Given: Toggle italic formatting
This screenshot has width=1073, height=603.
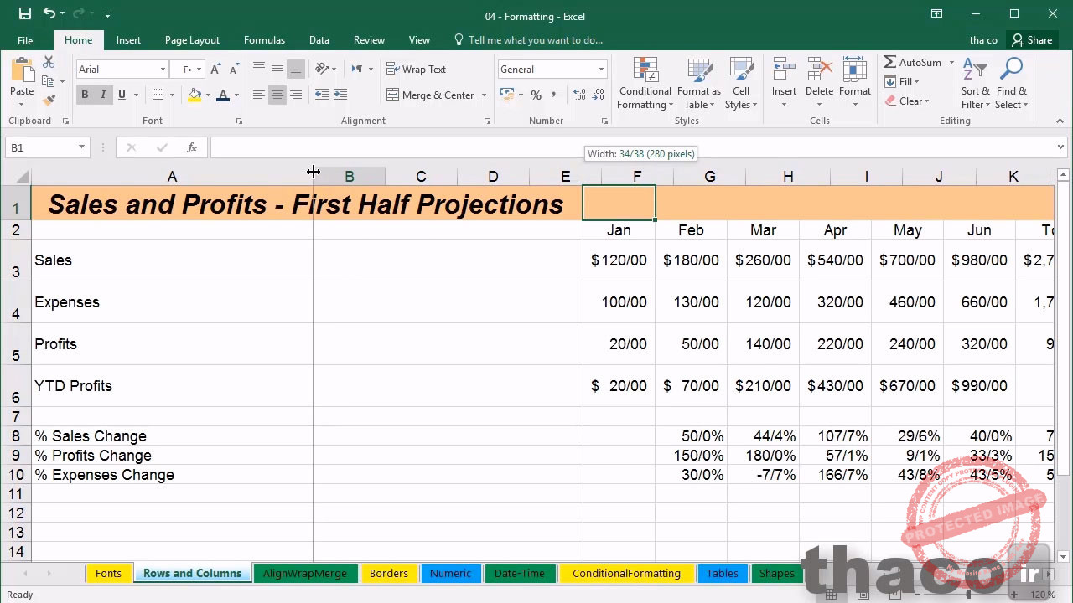Looking at the screenshot, I should click(x=103, y=95).
